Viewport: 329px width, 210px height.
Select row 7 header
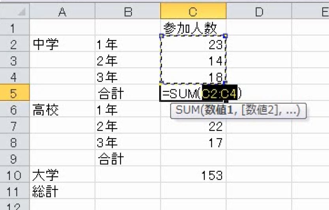pos(15,125)
